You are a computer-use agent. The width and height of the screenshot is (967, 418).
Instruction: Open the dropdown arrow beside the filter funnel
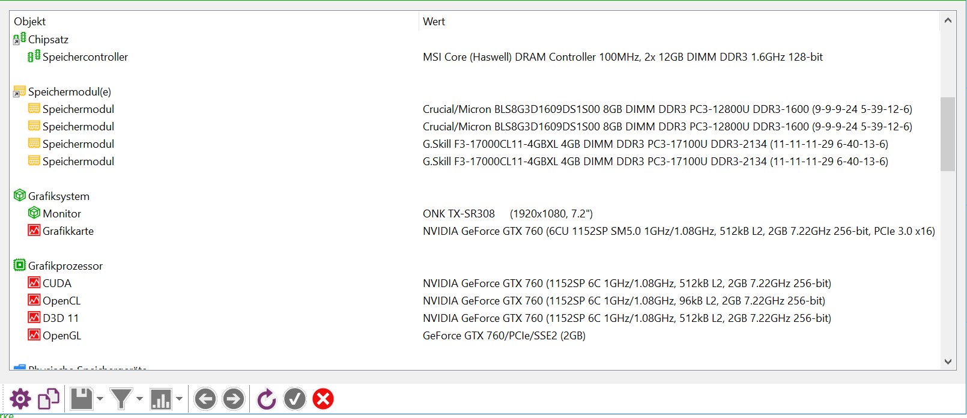click(139, 399)
